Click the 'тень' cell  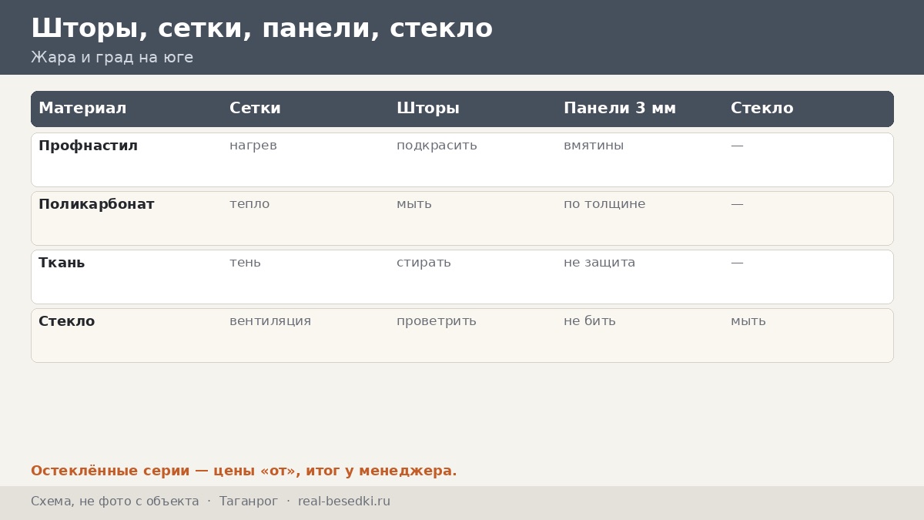(x=245, y=263)
